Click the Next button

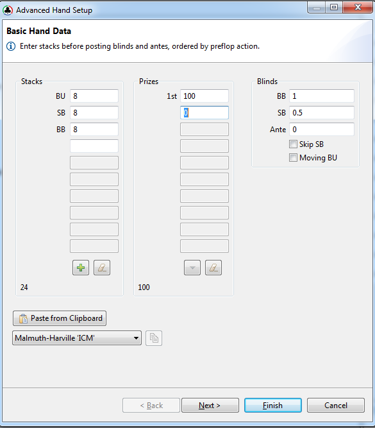pyautogui.click(x=210, y=406)
